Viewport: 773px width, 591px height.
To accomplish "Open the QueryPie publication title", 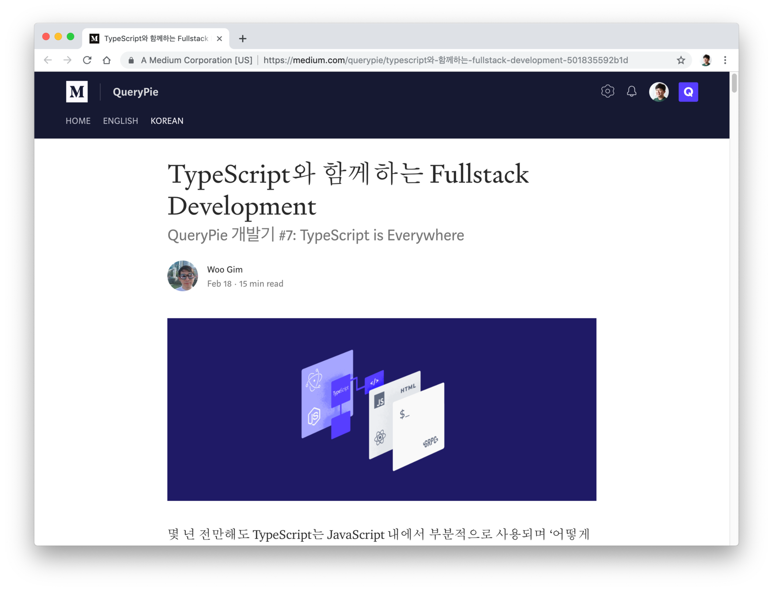I will pyautogui.click(x=136, y=92).
